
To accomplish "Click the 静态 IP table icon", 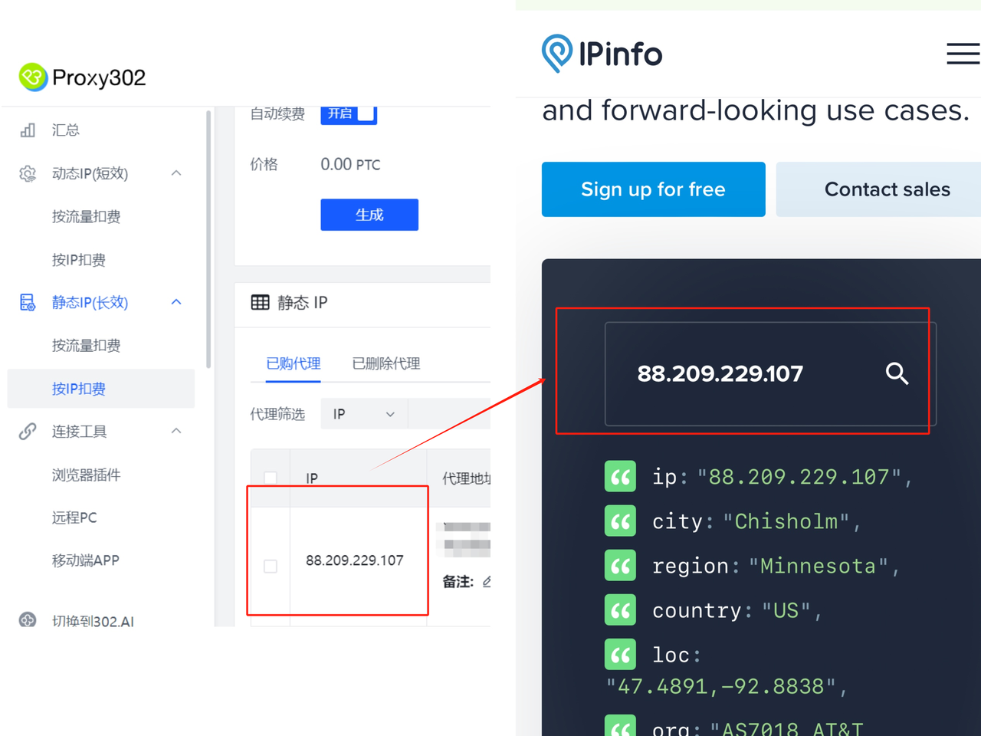I will tap(260, 302).
